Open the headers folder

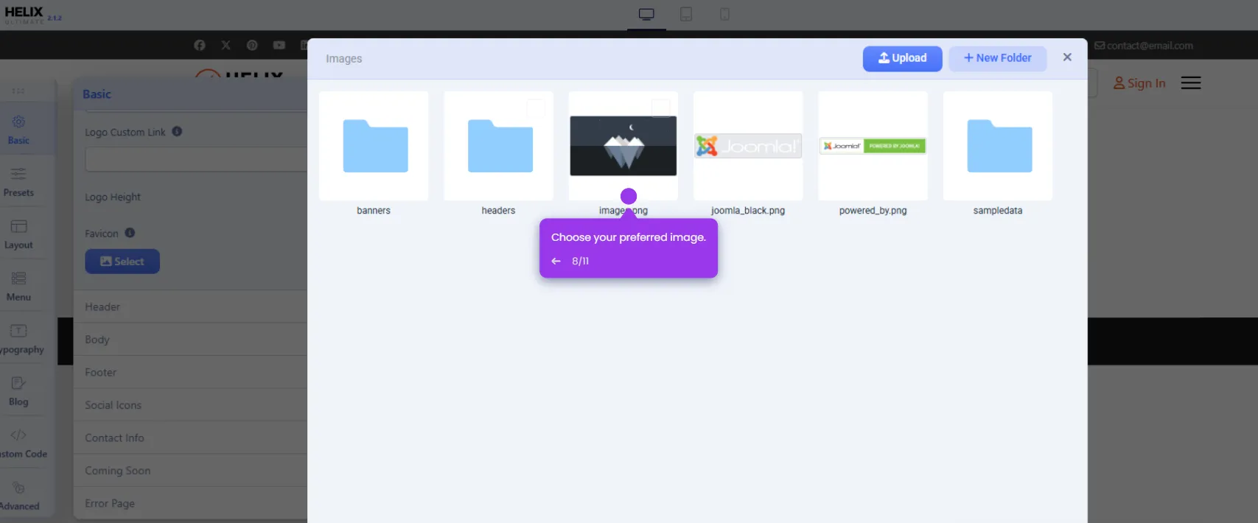point(499,147)
